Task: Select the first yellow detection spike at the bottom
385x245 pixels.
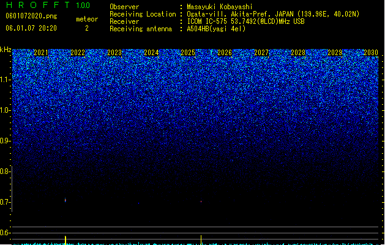Action: (65, 240)
